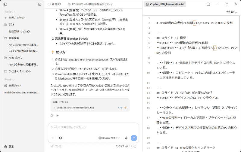Focus the Bionic message input field
This screenshot has width=241, height=152.
point(93,127)
